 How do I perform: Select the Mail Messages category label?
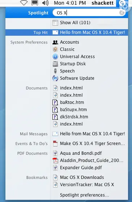34,134
